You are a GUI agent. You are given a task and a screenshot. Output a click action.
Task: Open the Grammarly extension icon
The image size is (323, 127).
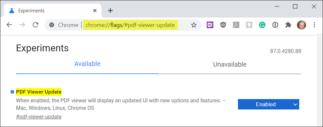(262, 25)
